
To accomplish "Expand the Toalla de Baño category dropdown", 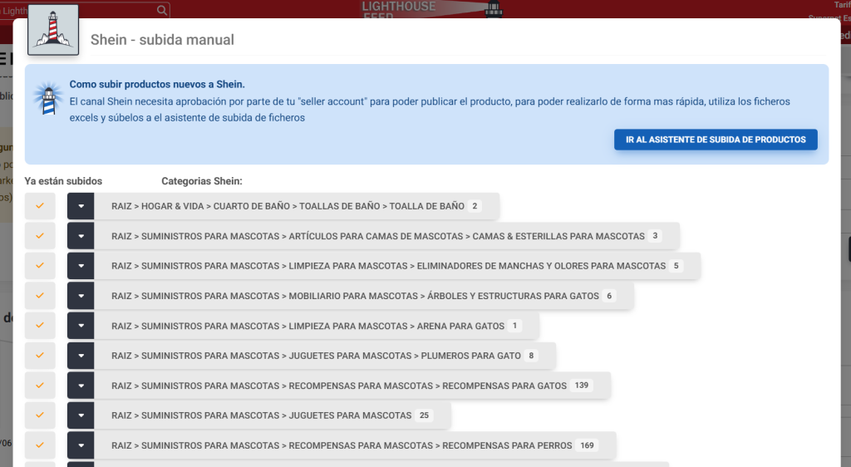I will coord(81,206).
